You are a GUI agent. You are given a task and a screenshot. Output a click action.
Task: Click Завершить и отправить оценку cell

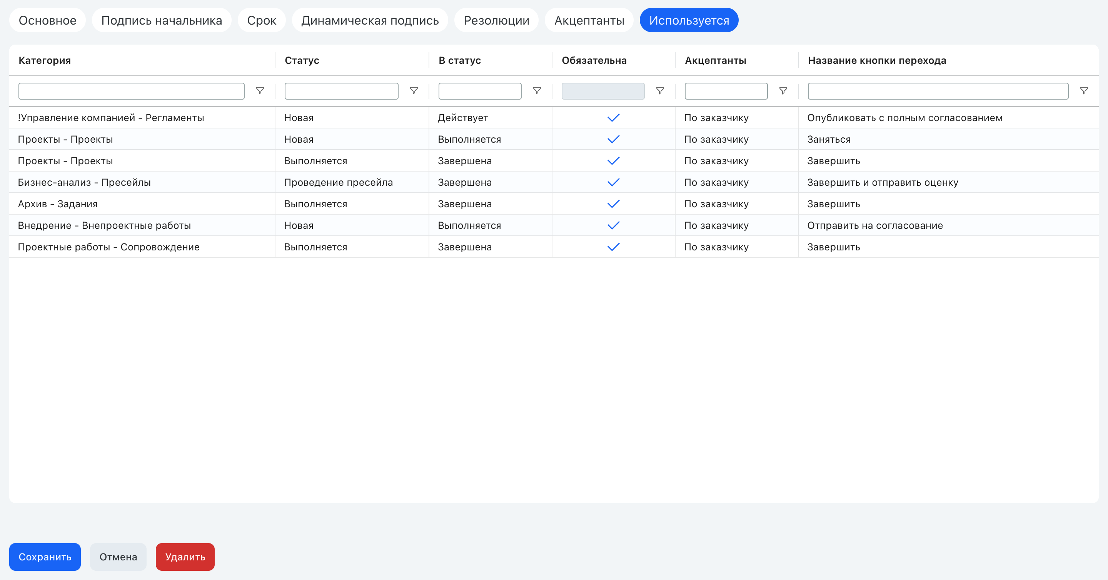coord(948,182)
